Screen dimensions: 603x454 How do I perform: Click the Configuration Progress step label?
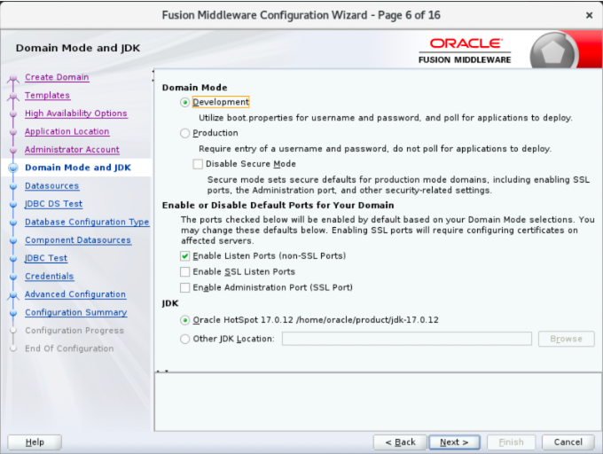click(74, 331)
